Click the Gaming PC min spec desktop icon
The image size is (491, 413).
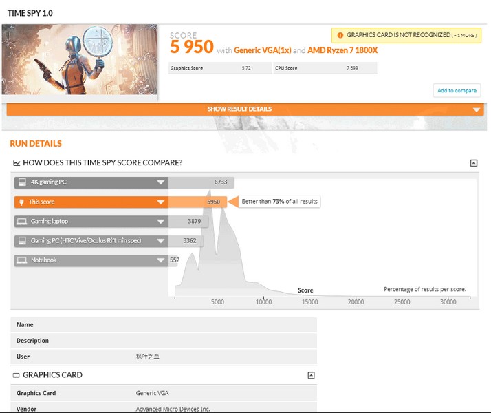coord(22,241)
